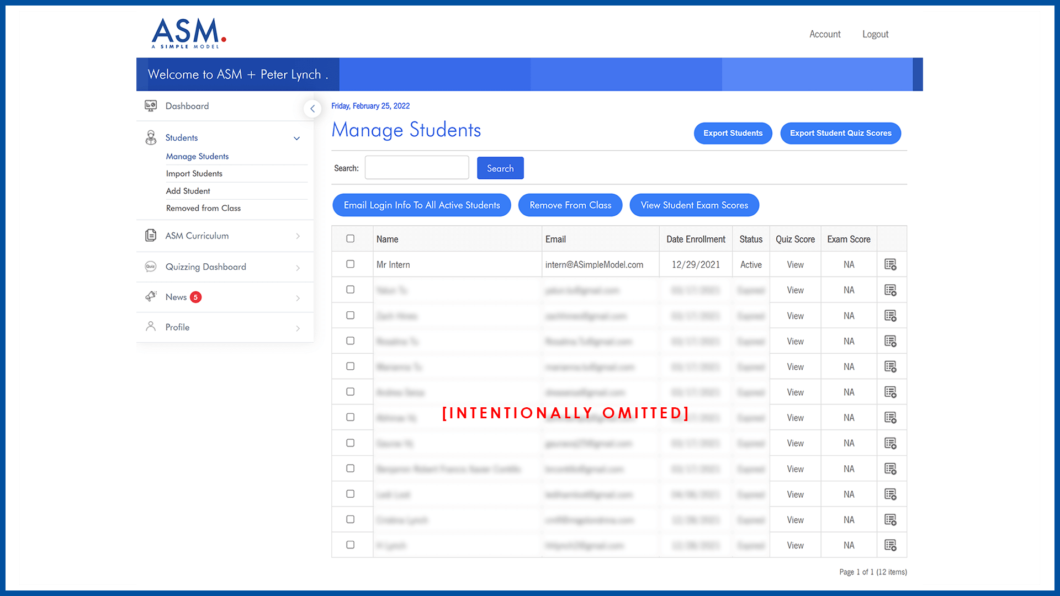Click the News megaphone icon
Image resolution: width=1060 pixels, height=596 pixels.
click(151, 296)
